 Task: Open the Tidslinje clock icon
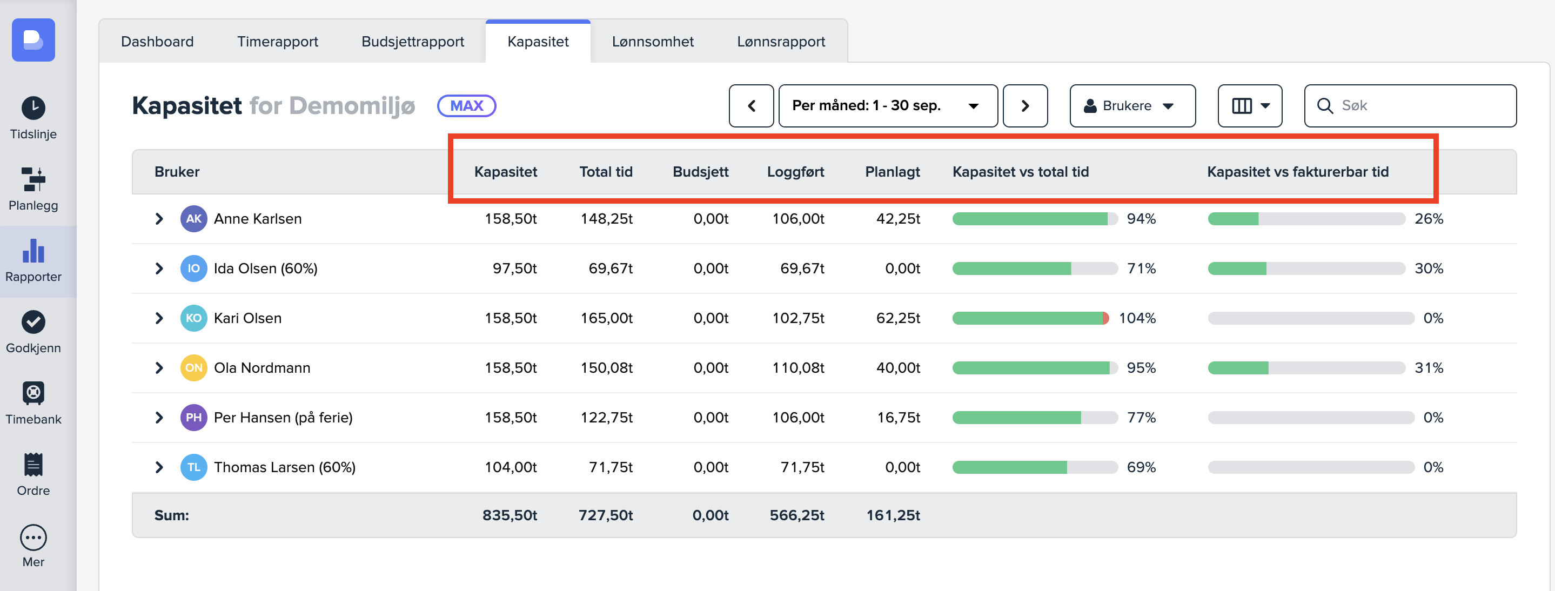pos(33,109)
